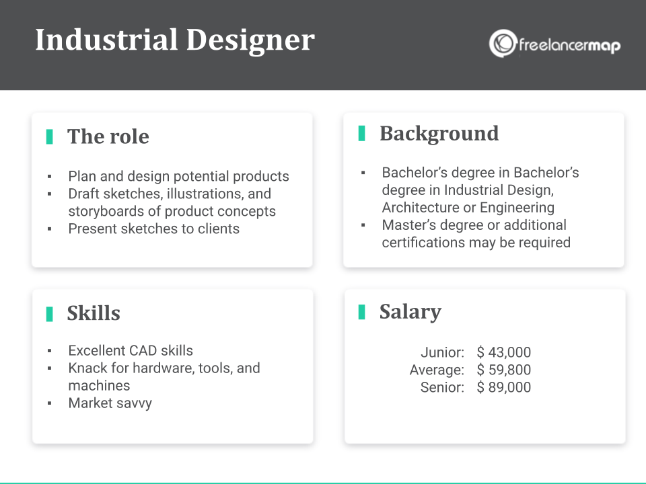Click the freelancermap brand wordmark

pos(570,45)
